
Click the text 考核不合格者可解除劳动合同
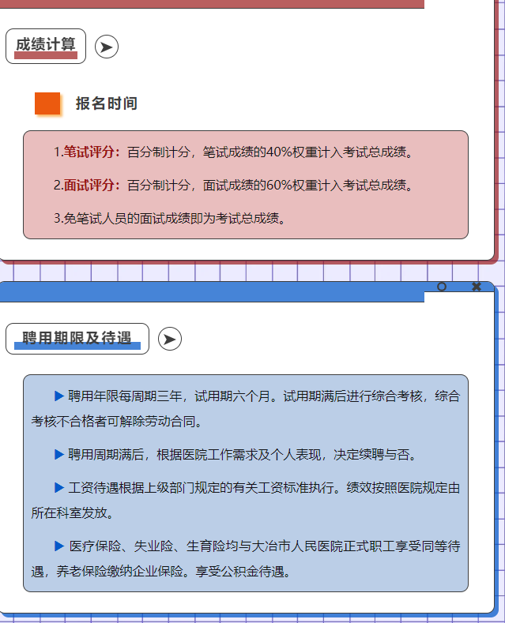117,421
